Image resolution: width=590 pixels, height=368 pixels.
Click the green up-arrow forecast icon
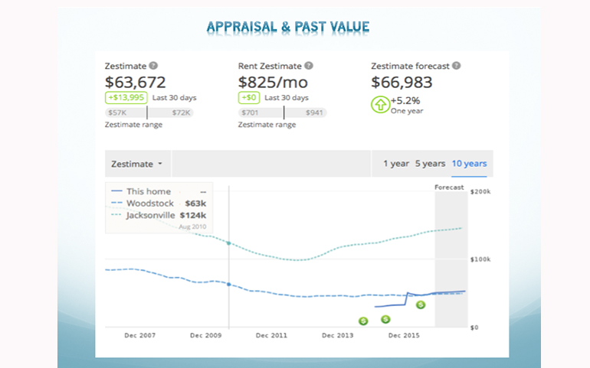[x=379, y=104]
